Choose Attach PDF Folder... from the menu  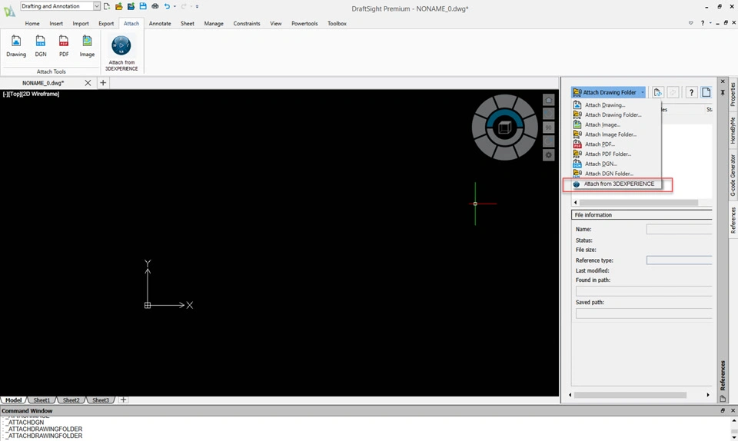pos(615,154)
